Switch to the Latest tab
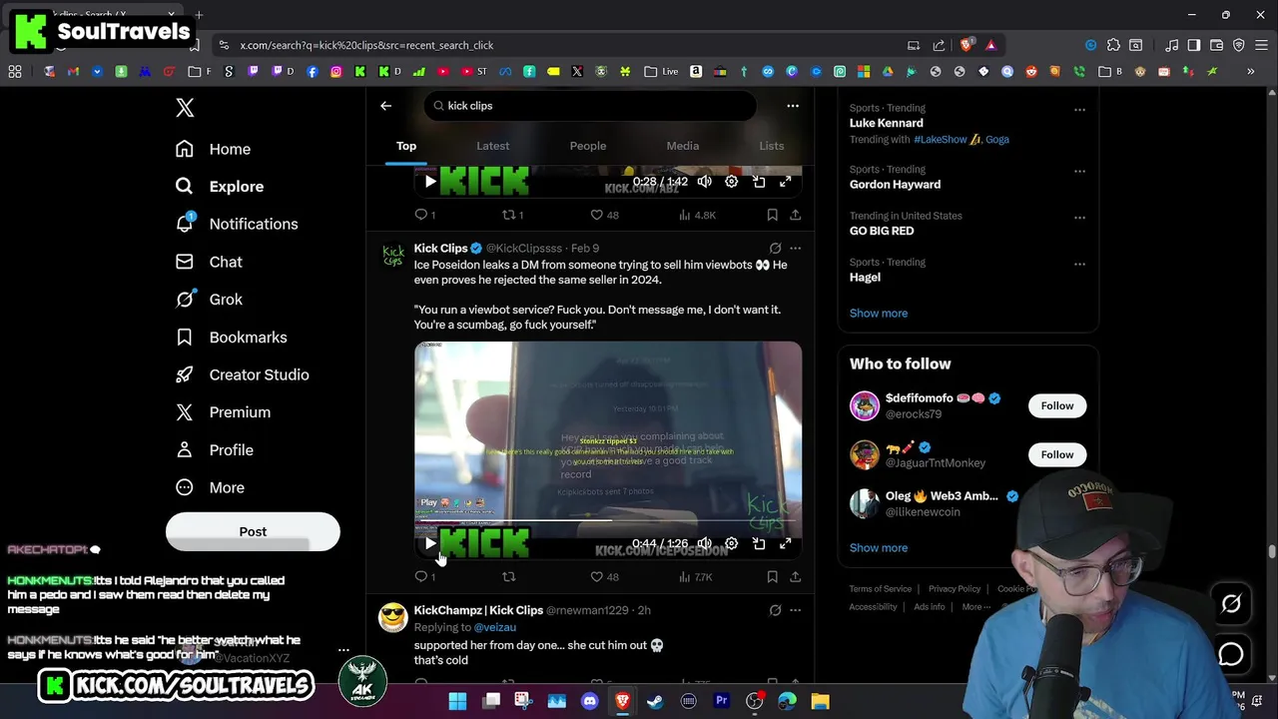Viewport: 1278px width, 719px height. 492,146
